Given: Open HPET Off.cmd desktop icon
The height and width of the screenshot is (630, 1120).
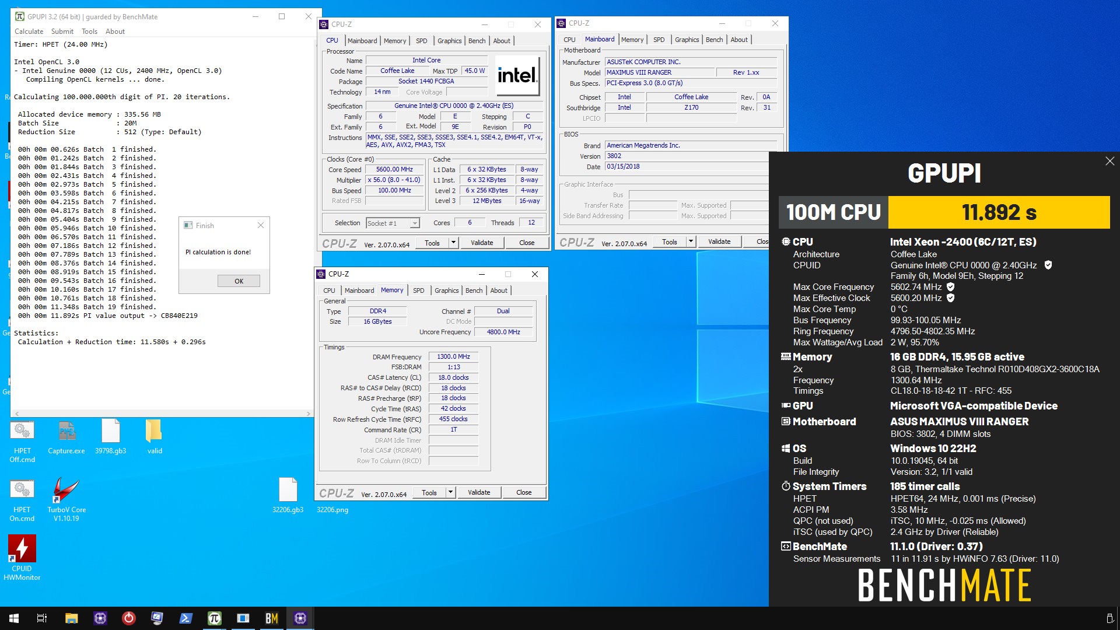Looking at the screenshot, I should click(22, 442).
